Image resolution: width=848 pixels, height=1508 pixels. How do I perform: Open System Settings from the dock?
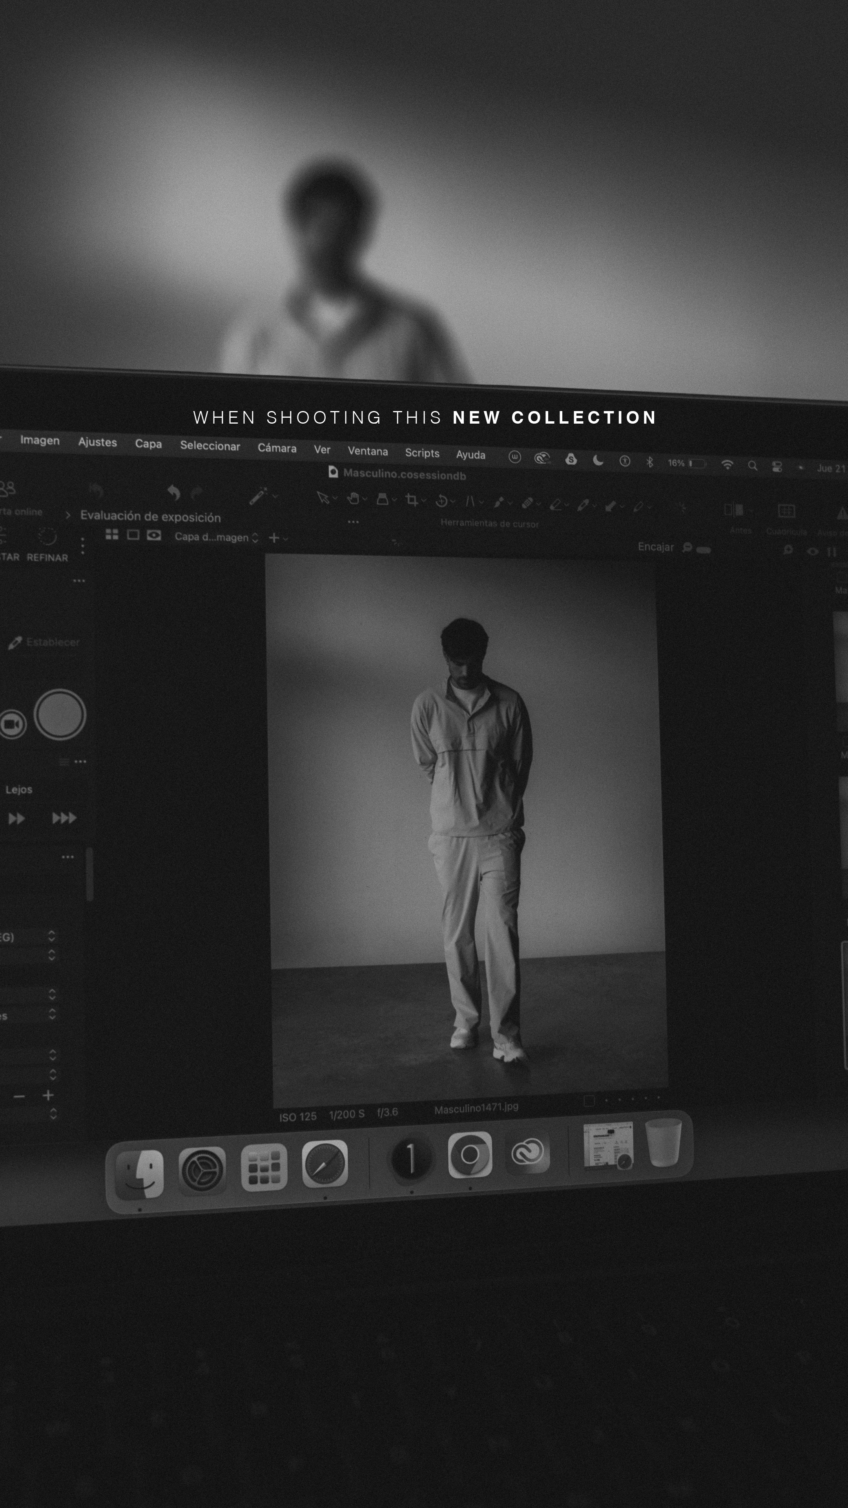(x=202, y=1170)
